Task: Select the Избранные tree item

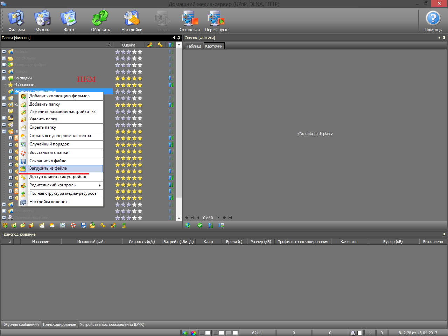Action: (24, 85)
